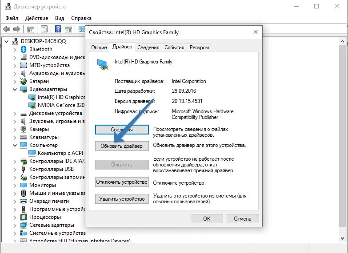
Task: Click the Мыши mouse icon
Action: tap(23, 193)
